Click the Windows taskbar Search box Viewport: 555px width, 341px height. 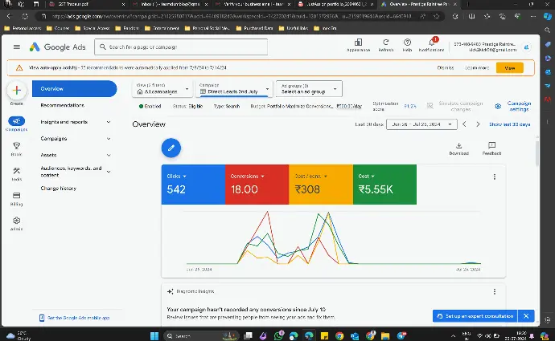point(201,335)
